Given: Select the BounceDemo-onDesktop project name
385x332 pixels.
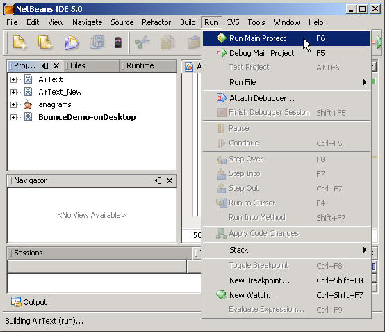Looking at the screenshot, I should pos(87,117).
